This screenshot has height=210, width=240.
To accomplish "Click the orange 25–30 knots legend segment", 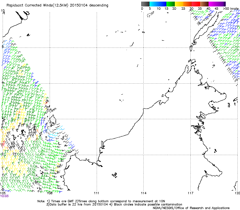I will 187,4.
